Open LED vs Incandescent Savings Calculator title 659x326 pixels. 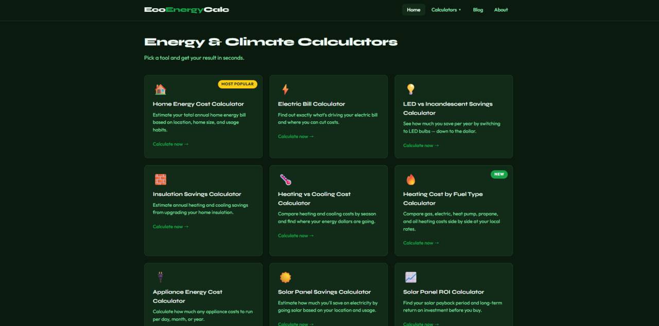[448, 108]
